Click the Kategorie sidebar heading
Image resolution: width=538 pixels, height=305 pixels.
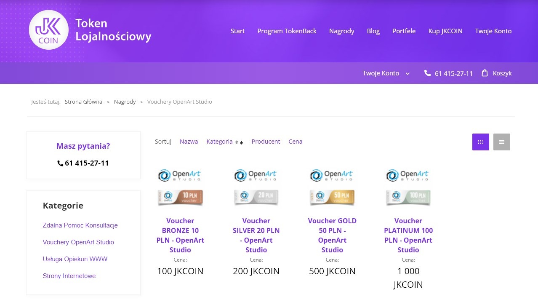[63, 206]
